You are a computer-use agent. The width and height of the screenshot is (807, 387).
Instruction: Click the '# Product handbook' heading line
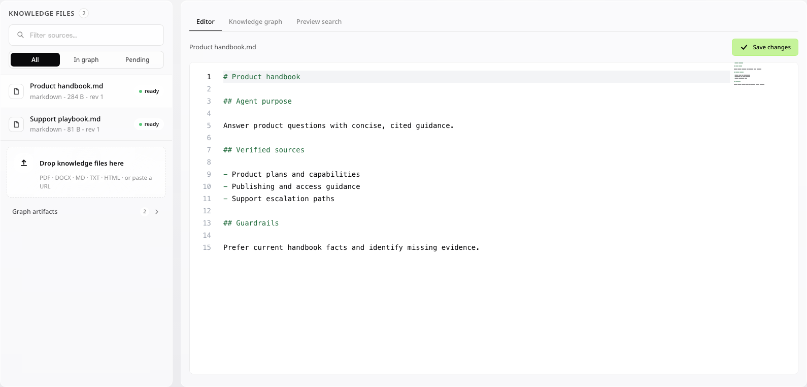tap(262, 77)
